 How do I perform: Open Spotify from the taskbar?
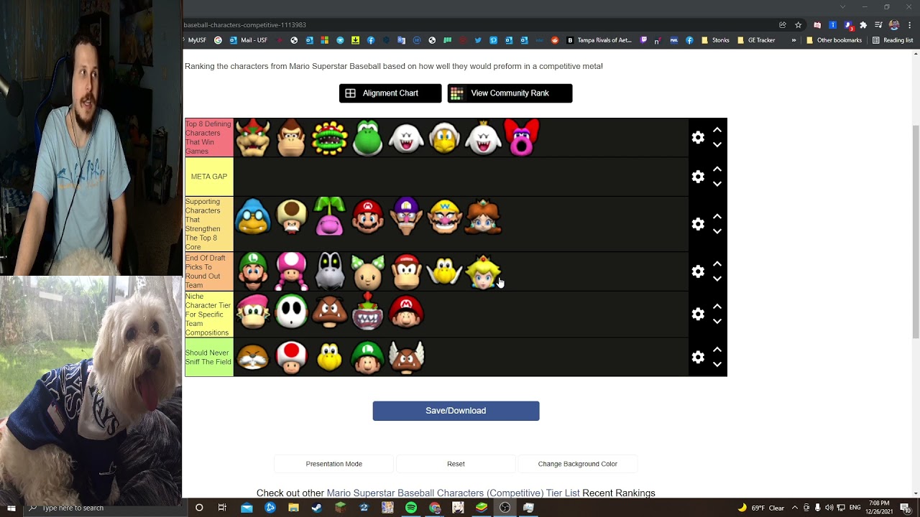coord(411,508)
